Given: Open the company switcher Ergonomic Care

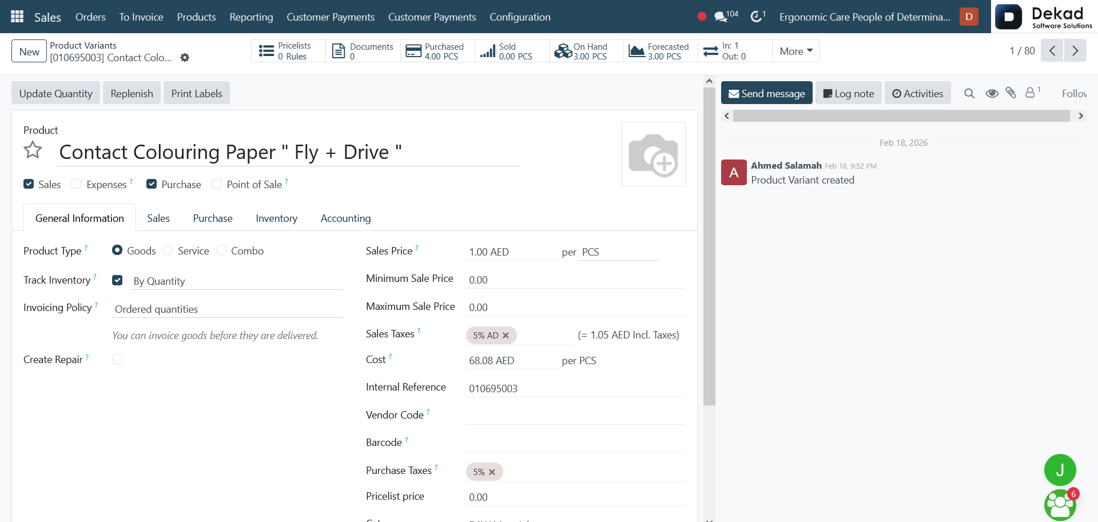Looking at the screenshot, I should tap(865, 17).
